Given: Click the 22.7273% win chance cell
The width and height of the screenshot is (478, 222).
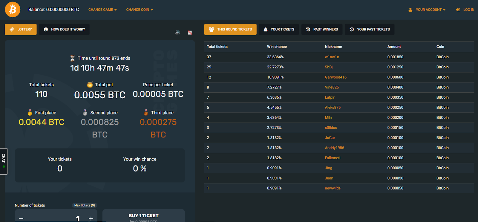Looking at the screenshot, I should click(275, 67).
